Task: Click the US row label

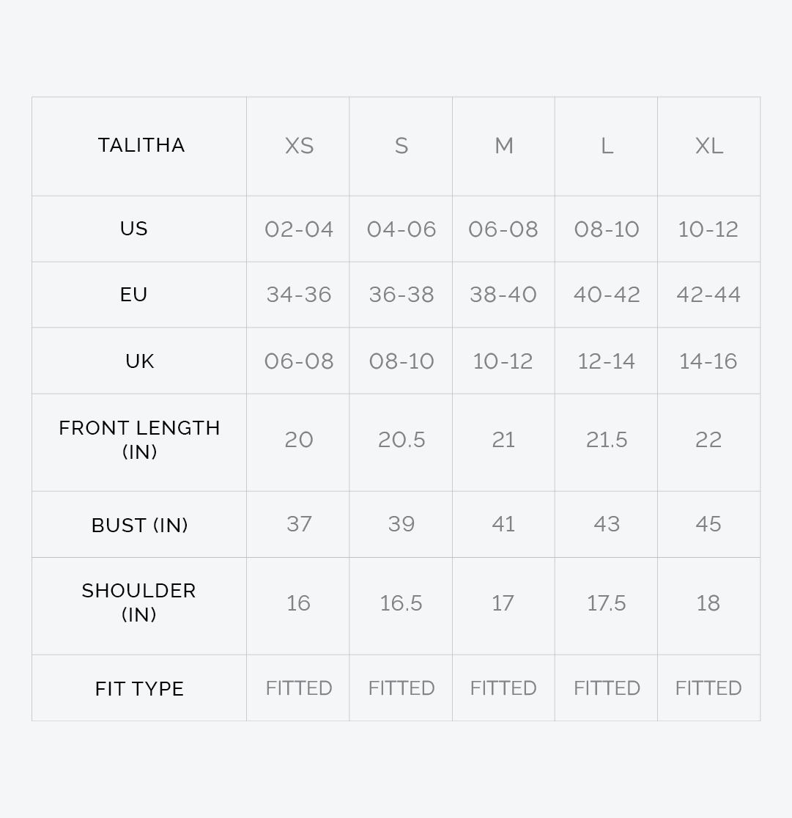Action: tap(134, 229)
